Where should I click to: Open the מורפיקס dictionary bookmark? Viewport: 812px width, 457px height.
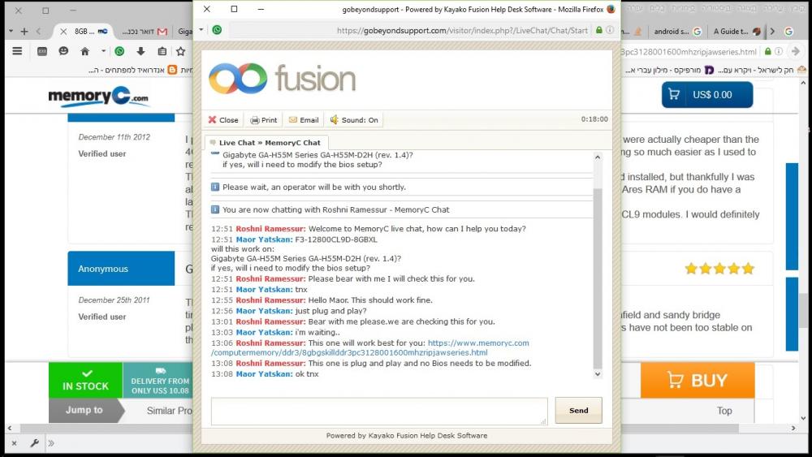670,70
